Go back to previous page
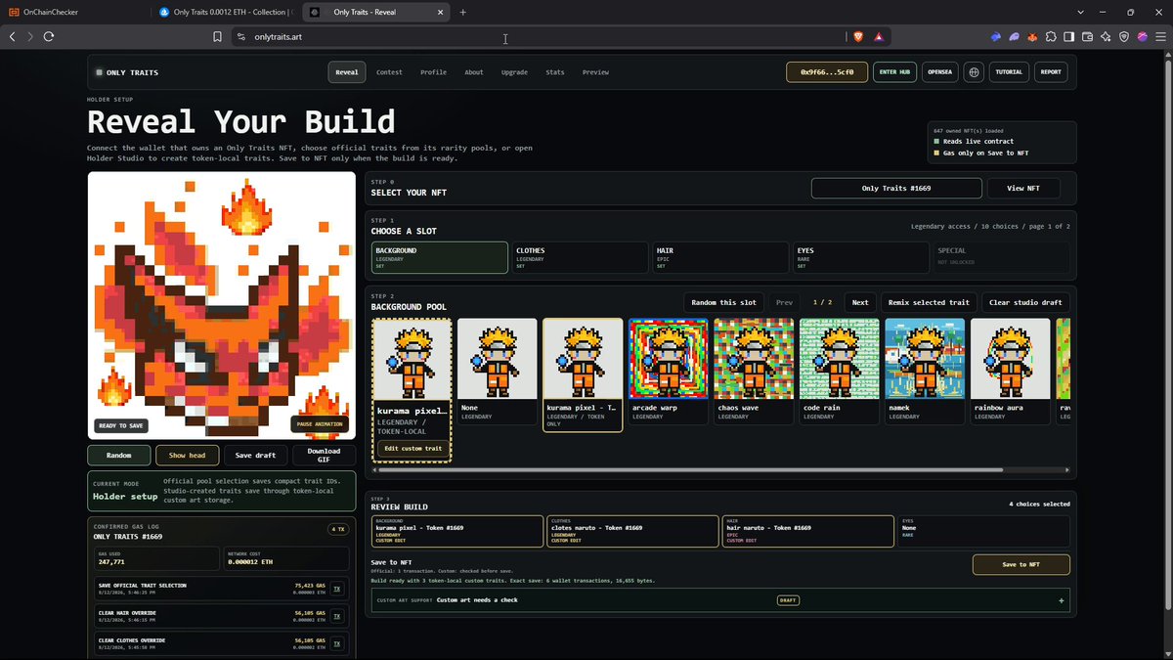 click(x=13, y=36)
